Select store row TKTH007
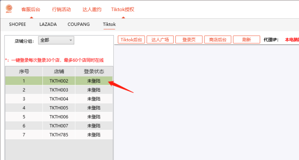 [59, 126]
